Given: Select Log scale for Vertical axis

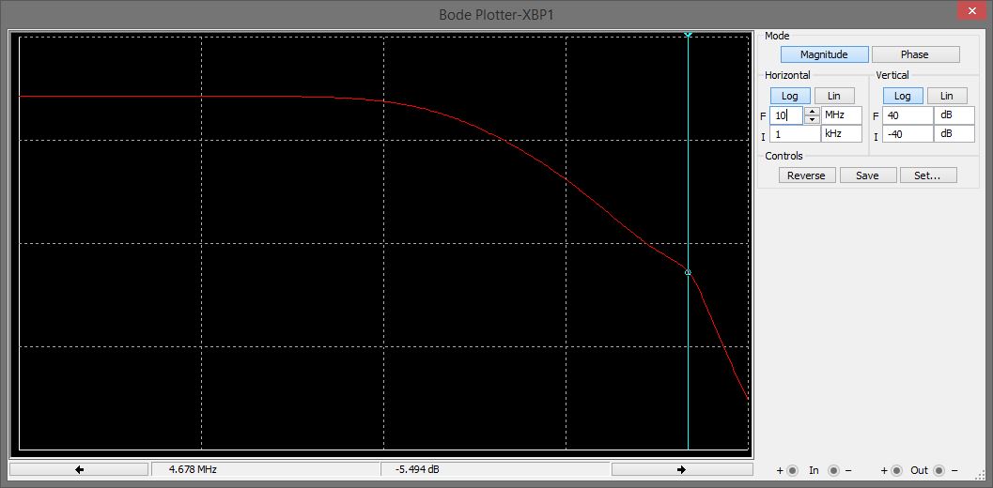Looking at the screenshot, I should 902,96.
